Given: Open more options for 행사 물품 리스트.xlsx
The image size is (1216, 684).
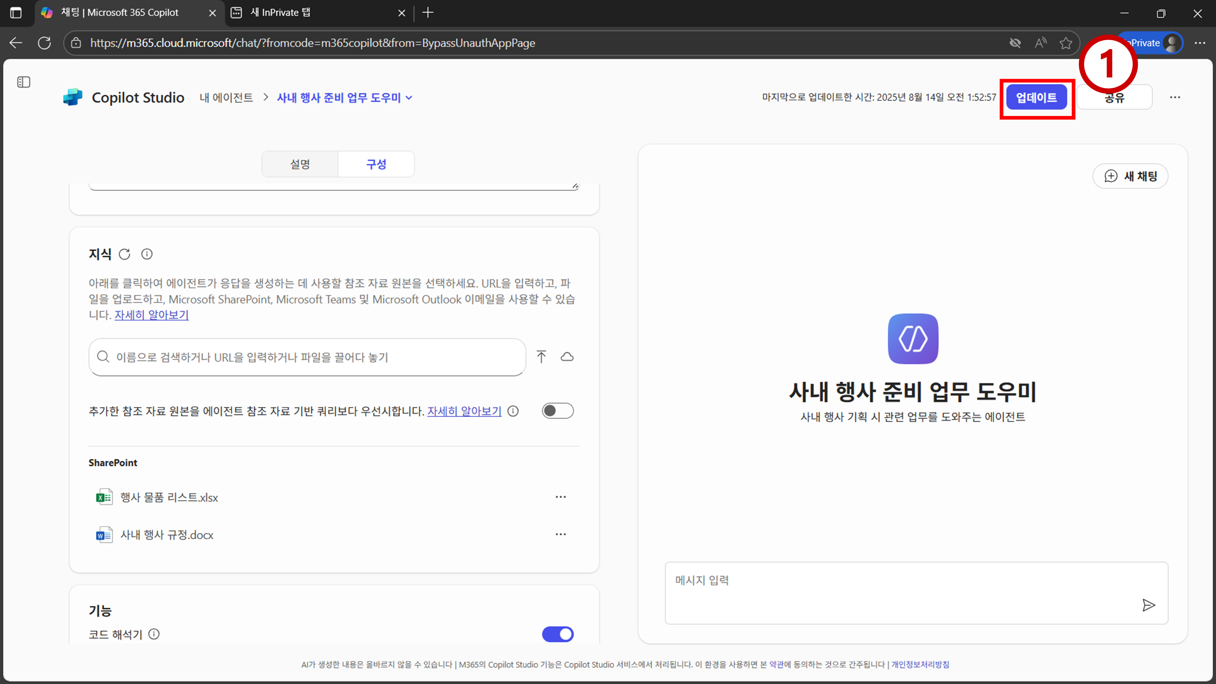Looking at the screenshot, I should (x=560, y=497).
